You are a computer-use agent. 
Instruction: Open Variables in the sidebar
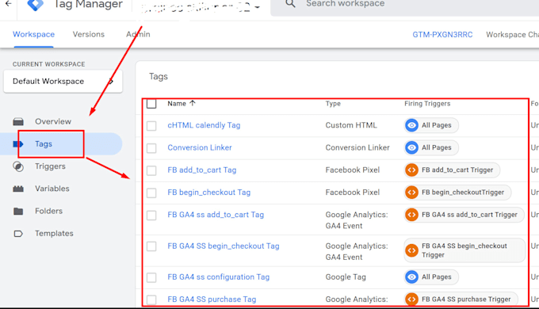(x=52, y=189)
